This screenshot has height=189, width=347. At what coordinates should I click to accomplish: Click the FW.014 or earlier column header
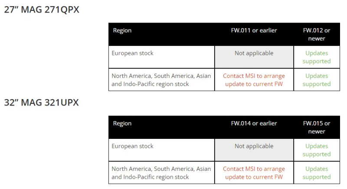(254, 124)
